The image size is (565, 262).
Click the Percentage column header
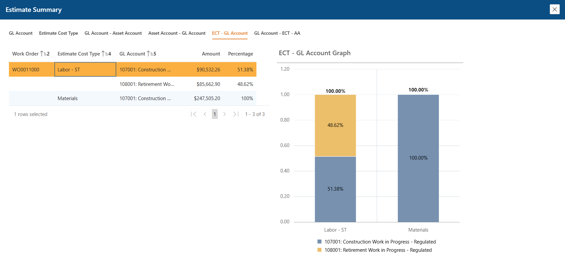241,54
